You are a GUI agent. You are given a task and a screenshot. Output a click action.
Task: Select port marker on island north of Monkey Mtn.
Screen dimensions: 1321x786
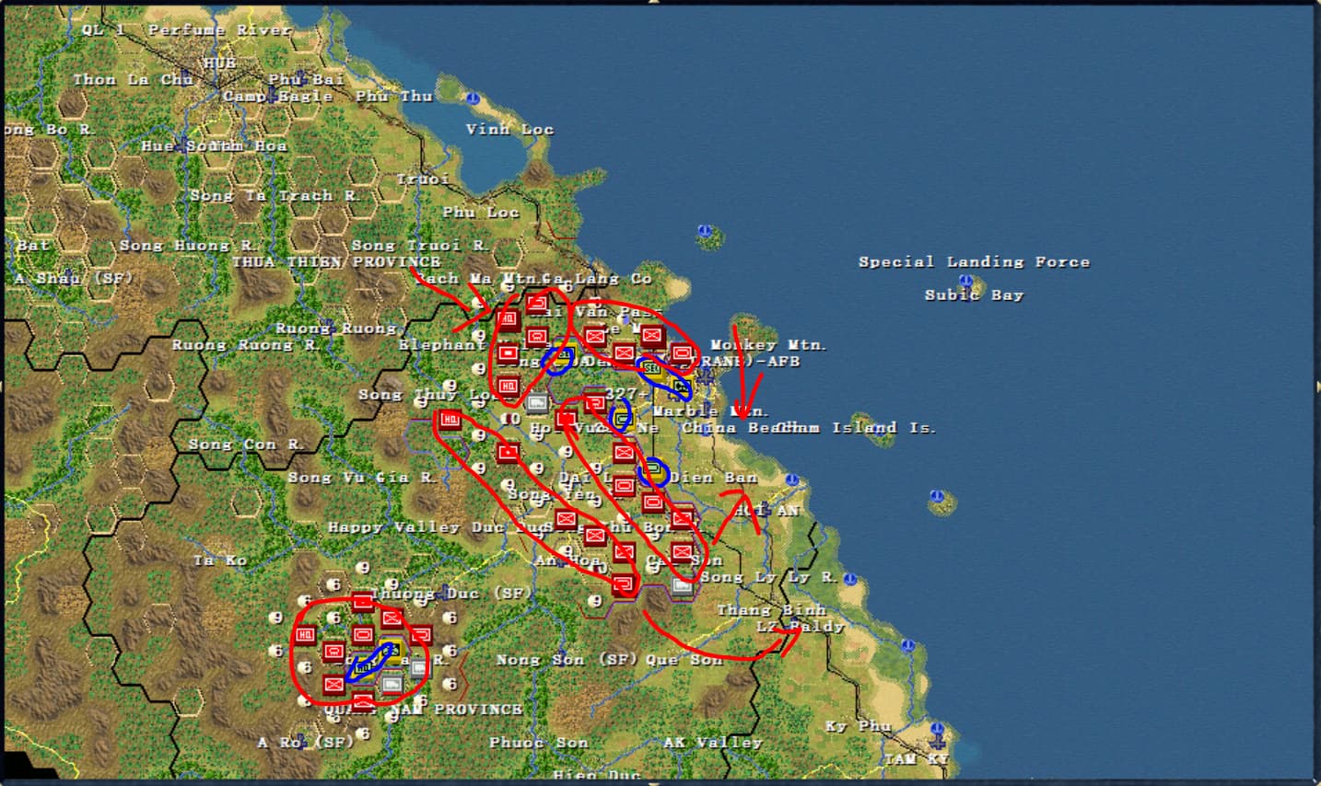point(705,230)
